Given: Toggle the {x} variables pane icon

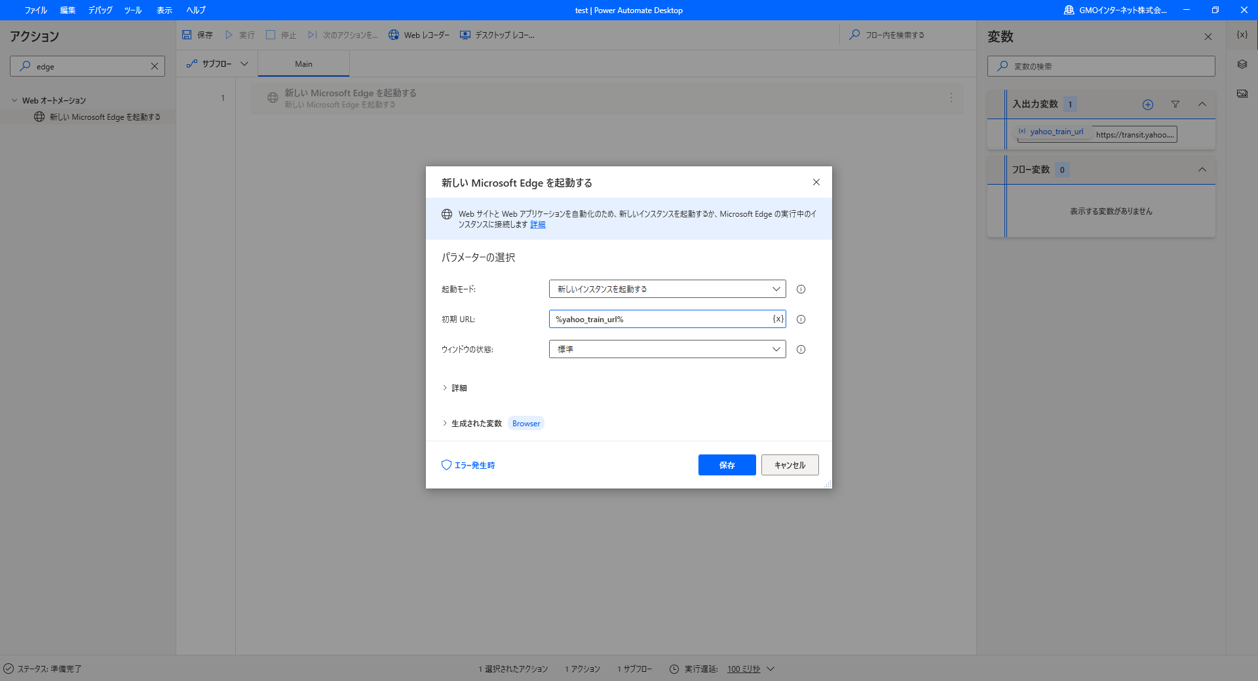Looking at the screenshot, I should pyautogui.click(x=1242, y=35).
